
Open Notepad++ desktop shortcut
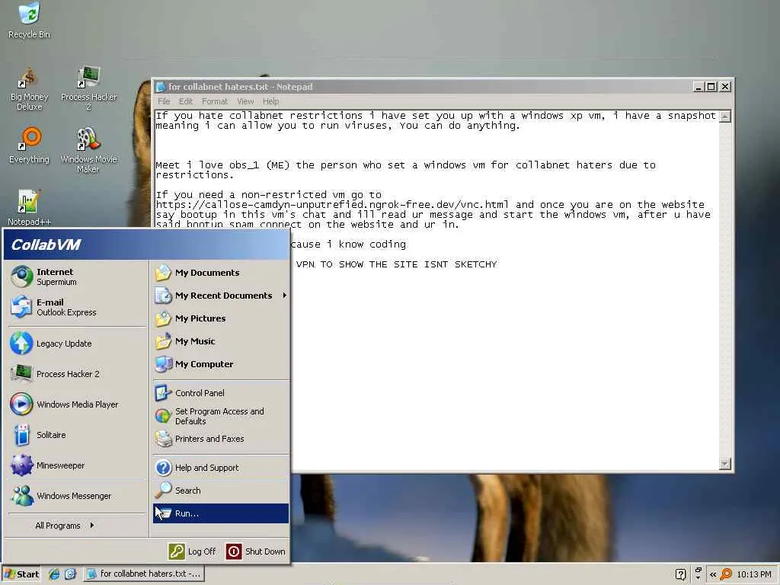29,208
